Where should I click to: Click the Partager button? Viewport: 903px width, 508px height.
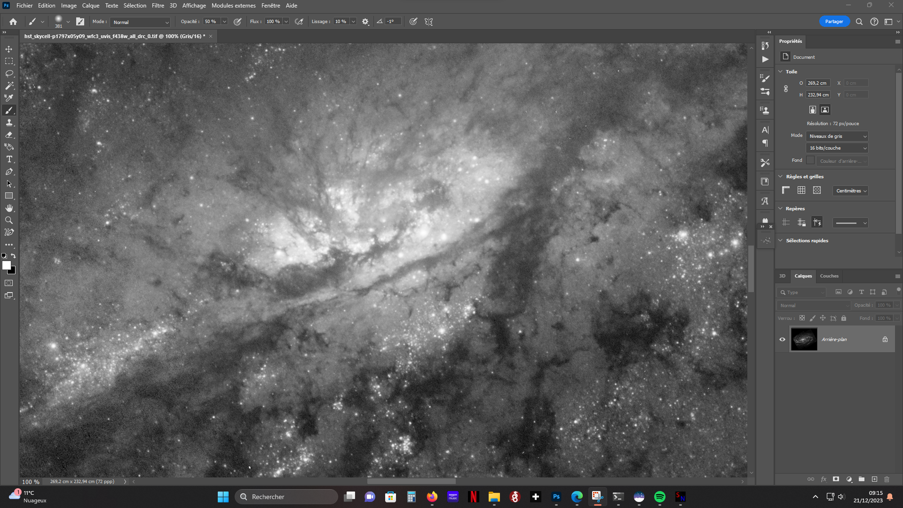(834, 22)
